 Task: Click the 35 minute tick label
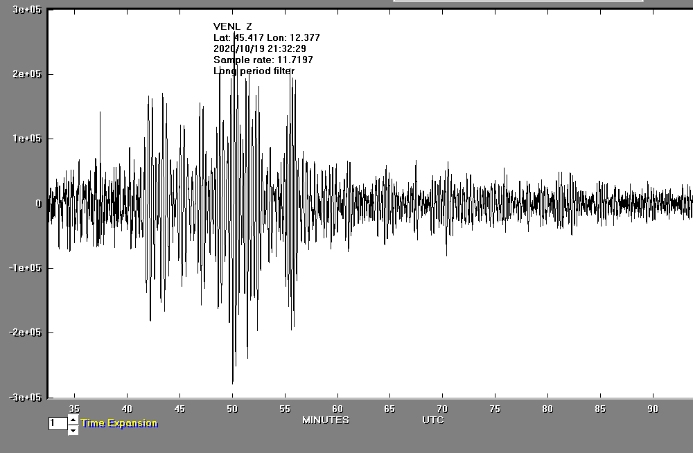(74, 409)
